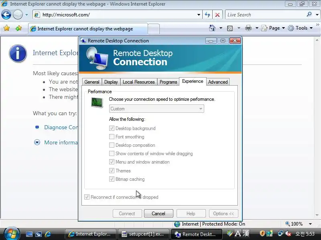The image size is (321, 240).
Task: Click the red Stop icon in Internet Explorer
Action: coord(217,15)
